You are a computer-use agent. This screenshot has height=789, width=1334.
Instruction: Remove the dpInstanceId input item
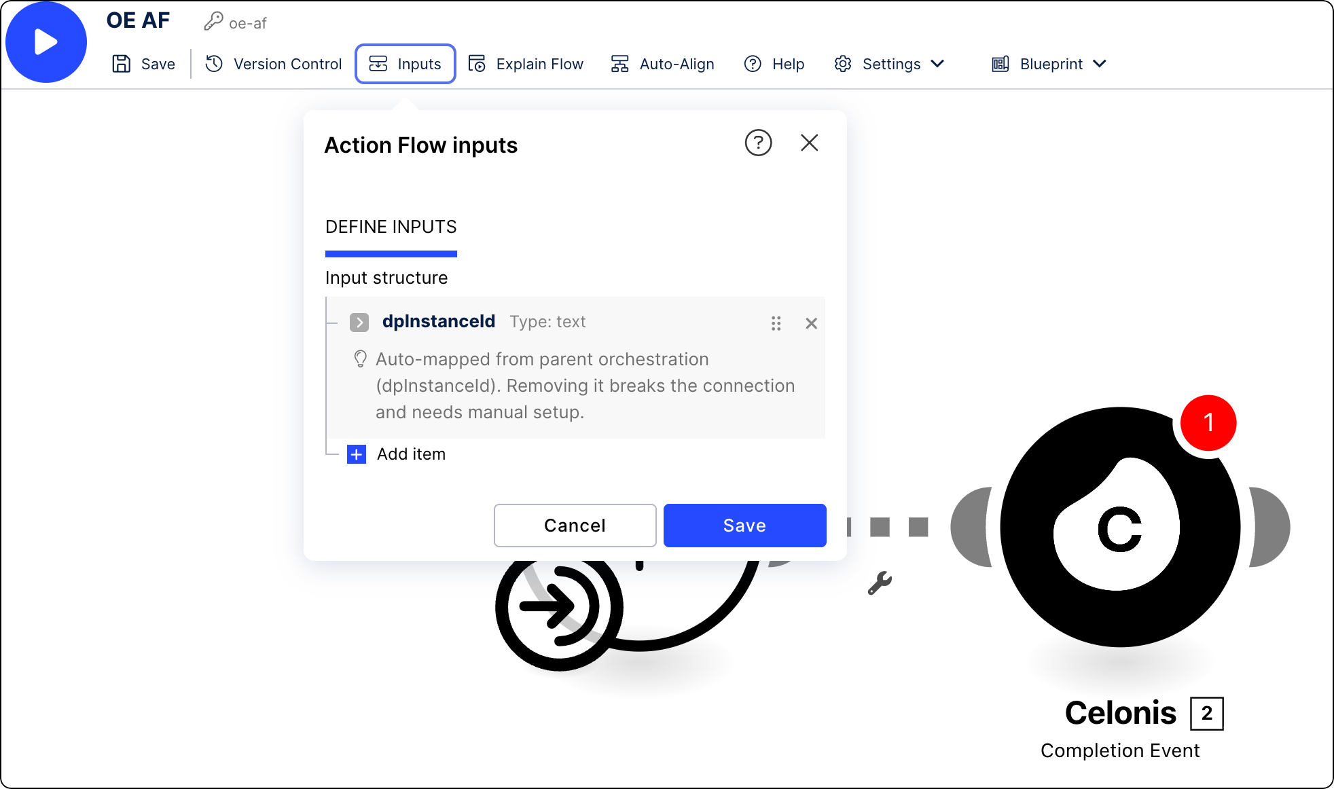pos(811,323)
